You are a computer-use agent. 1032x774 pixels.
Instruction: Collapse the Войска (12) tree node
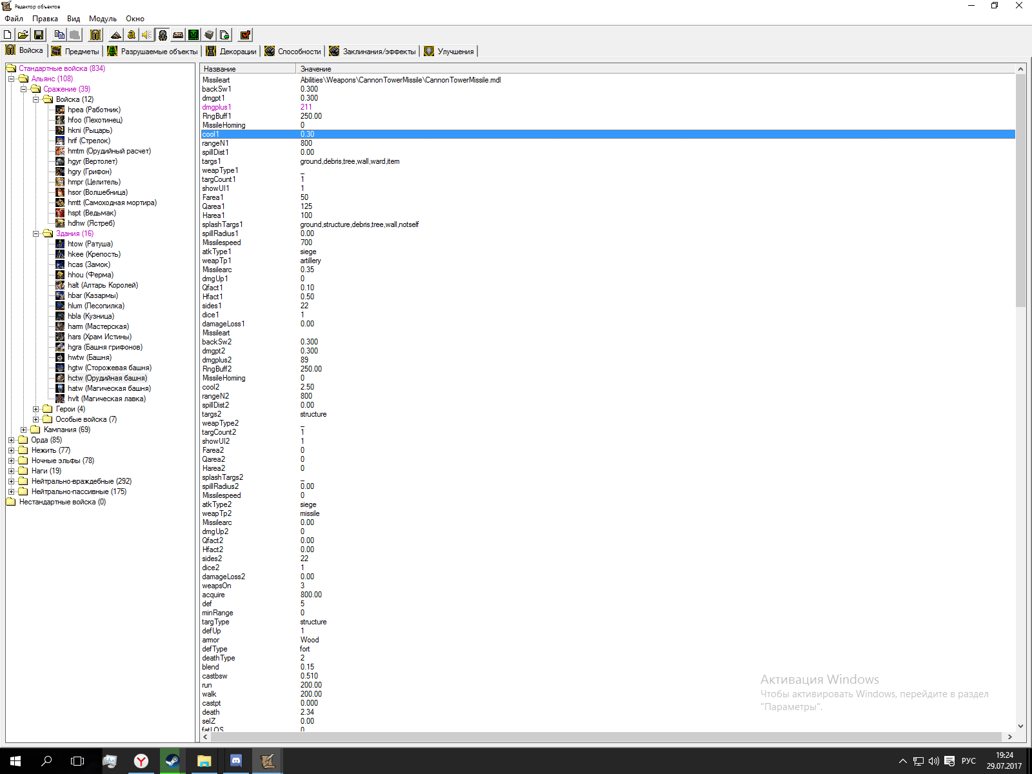coord(36,99)
